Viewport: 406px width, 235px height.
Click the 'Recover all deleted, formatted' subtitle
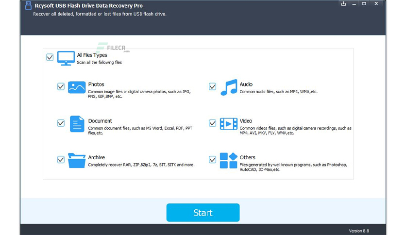[100, 14]
